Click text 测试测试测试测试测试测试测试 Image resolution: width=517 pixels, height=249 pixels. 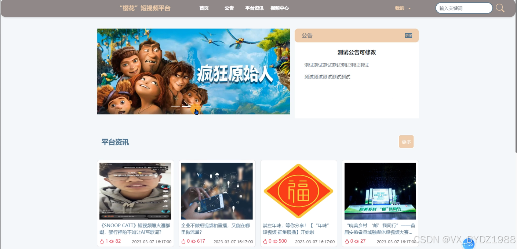tap(336, 65)
